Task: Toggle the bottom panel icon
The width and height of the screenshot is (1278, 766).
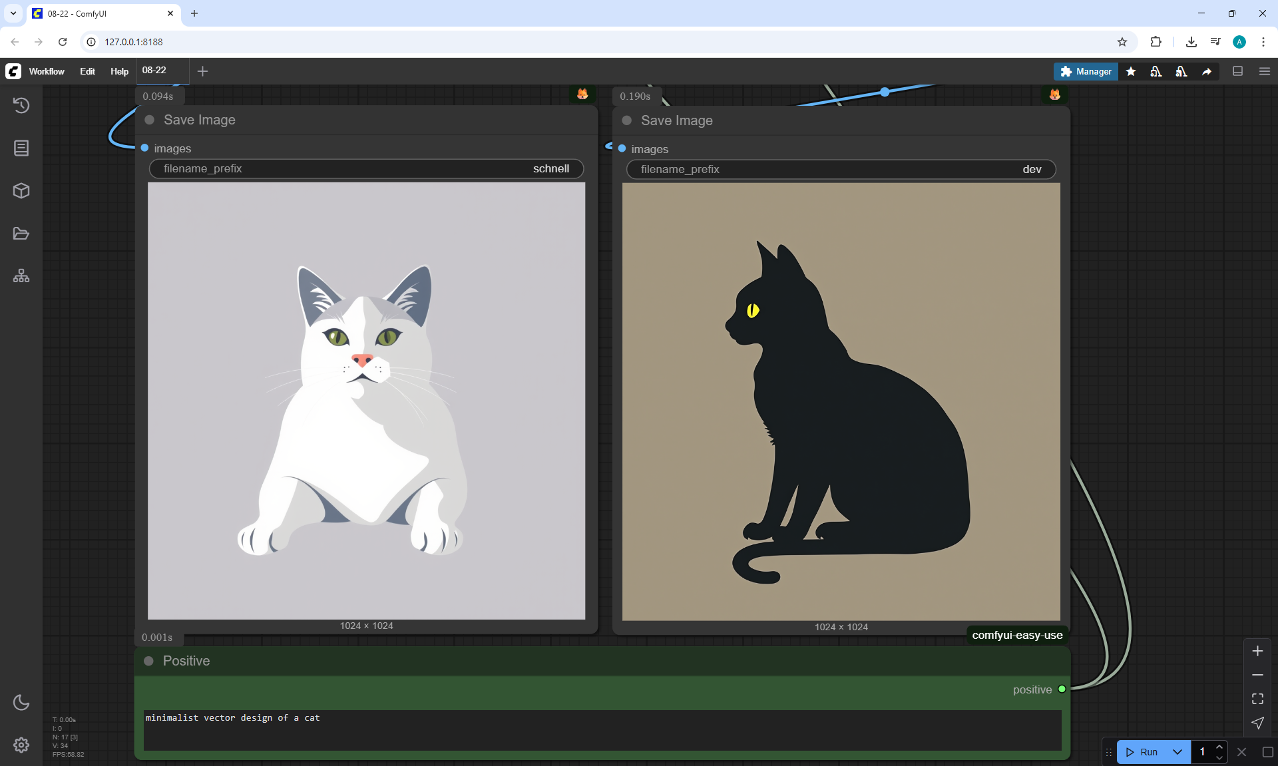Action: pyautogui.click(x=1238, y=71)
